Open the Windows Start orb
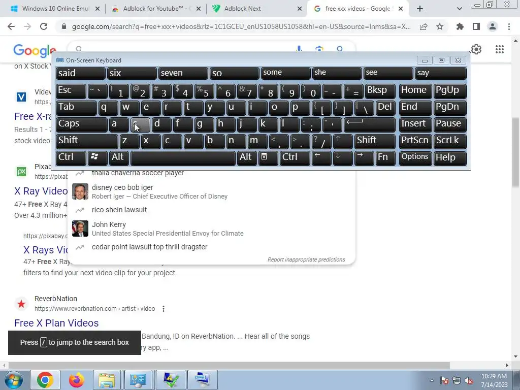This screenshot has height=390, width=520. coord(14,380)
